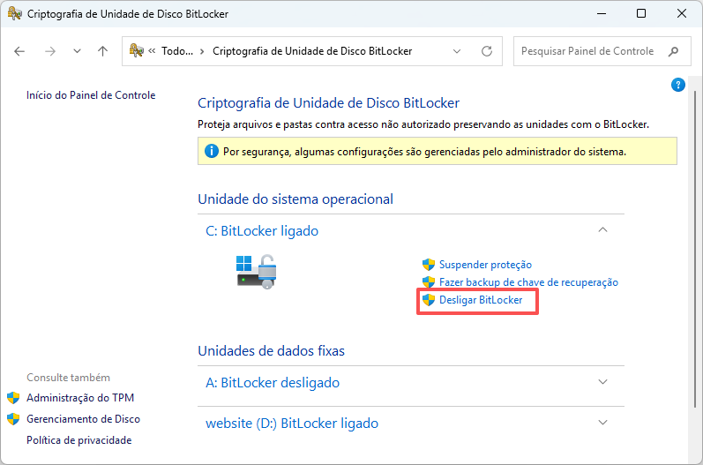This screenshot has height=465, width=703.
Task: Click Desligar BitLocker link
Action: point(481,300)
